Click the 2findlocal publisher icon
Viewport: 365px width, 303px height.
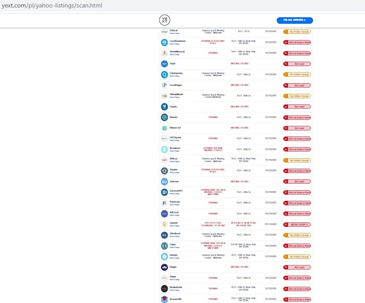coord(164,235)
